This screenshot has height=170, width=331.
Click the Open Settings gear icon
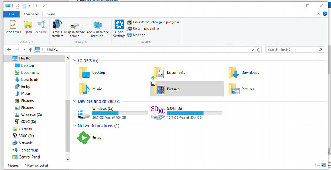pos(119,24)
